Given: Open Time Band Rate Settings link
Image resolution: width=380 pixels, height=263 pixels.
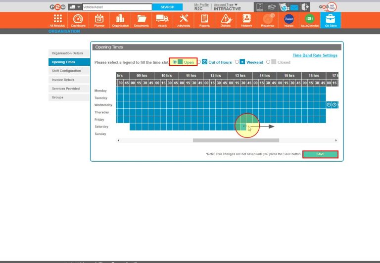Looking at the screenshot, I should click(x=315, y=56).
